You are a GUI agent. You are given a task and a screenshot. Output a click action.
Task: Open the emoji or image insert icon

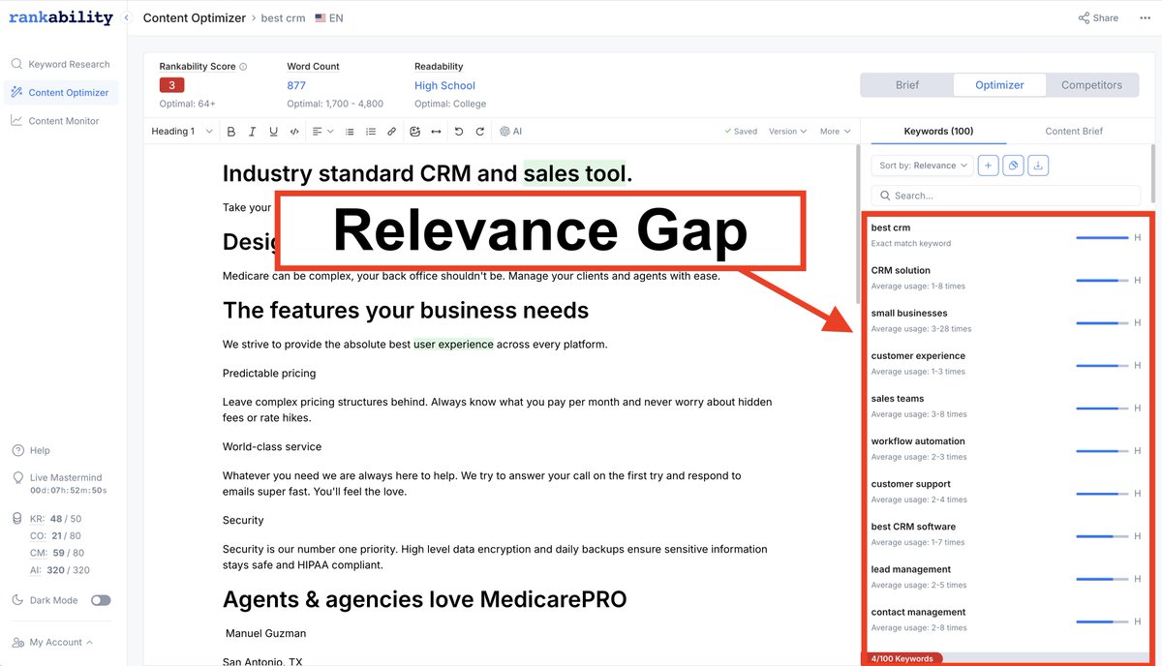pyautogui.click(x=415, y=132)
